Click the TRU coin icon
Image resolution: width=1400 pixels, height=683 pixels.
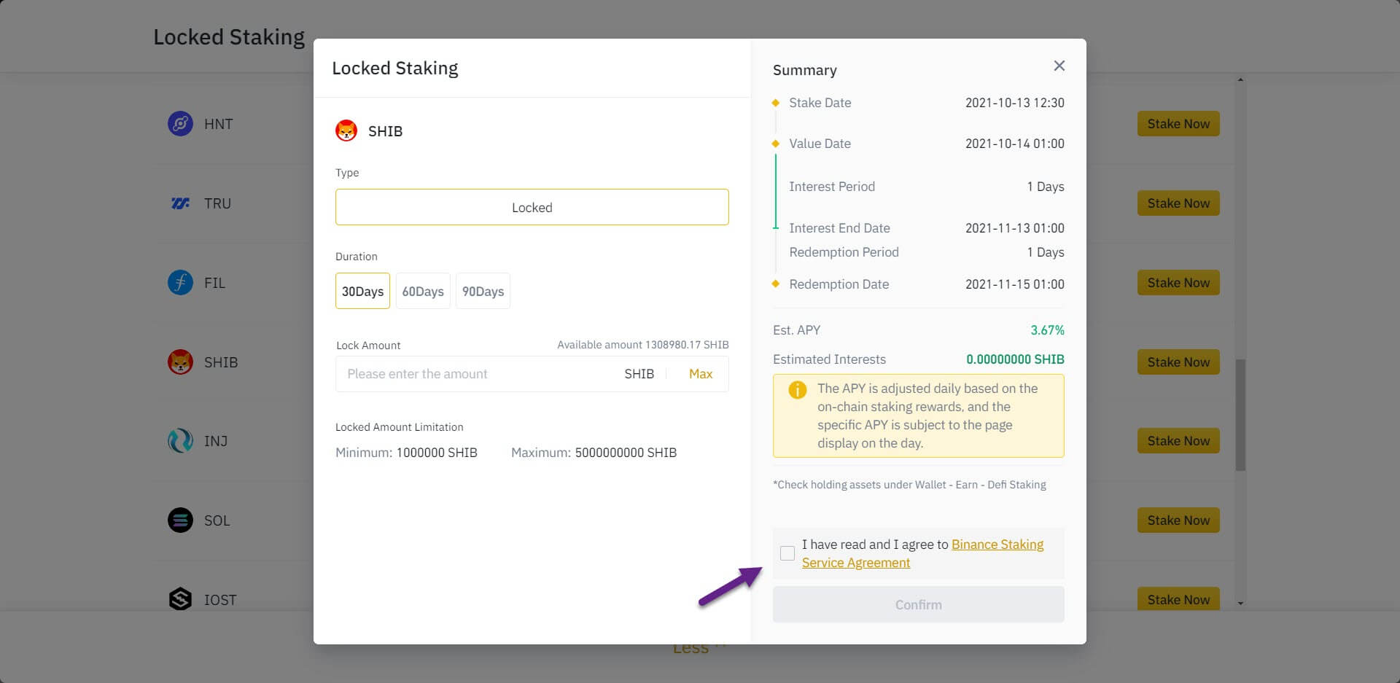coord(180,203)
